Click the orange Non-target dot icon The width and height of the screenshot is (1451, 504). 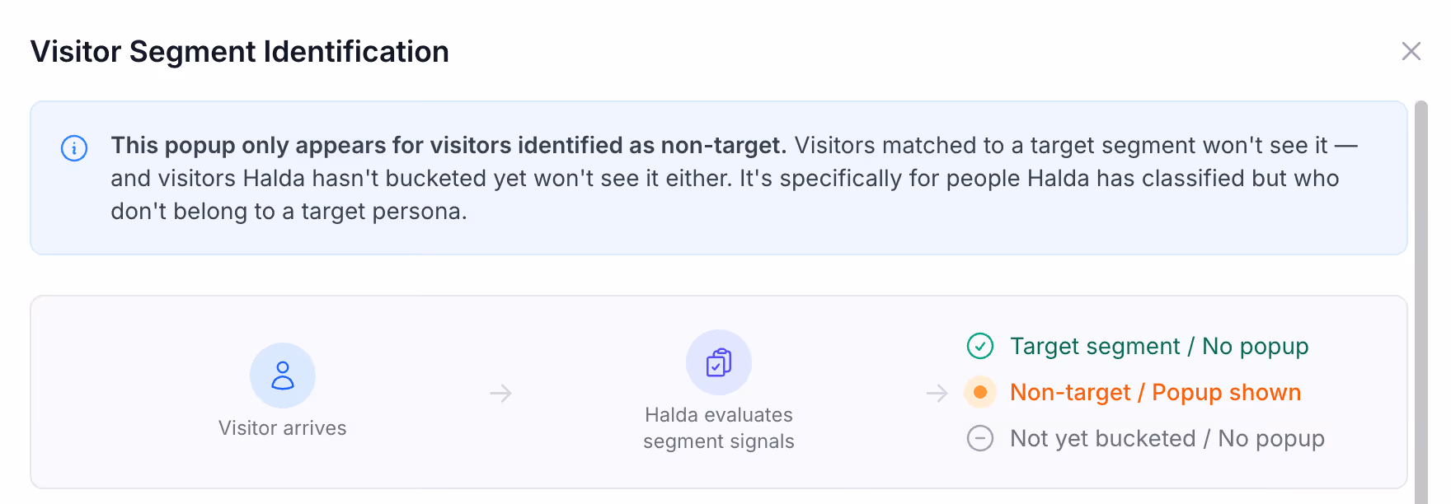tap(980, 392)
